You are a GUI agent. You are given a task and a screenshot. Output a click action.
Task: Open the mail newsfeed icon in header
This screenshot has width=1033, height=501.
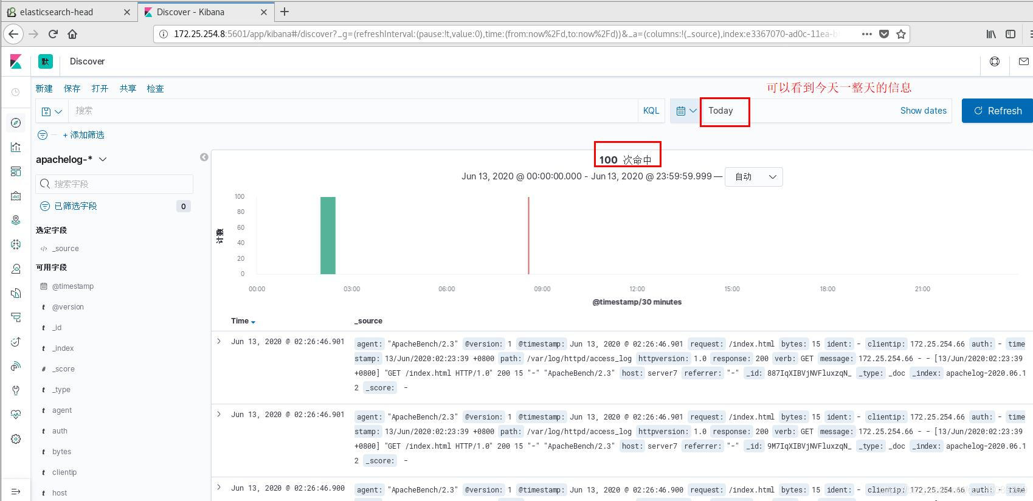[1024, 61]
